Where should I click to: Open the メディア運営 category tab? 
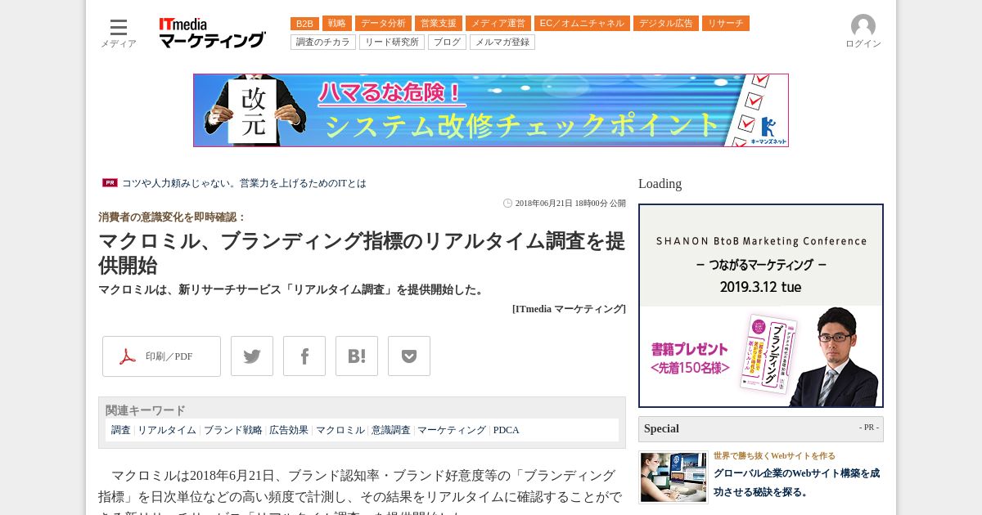498,24
